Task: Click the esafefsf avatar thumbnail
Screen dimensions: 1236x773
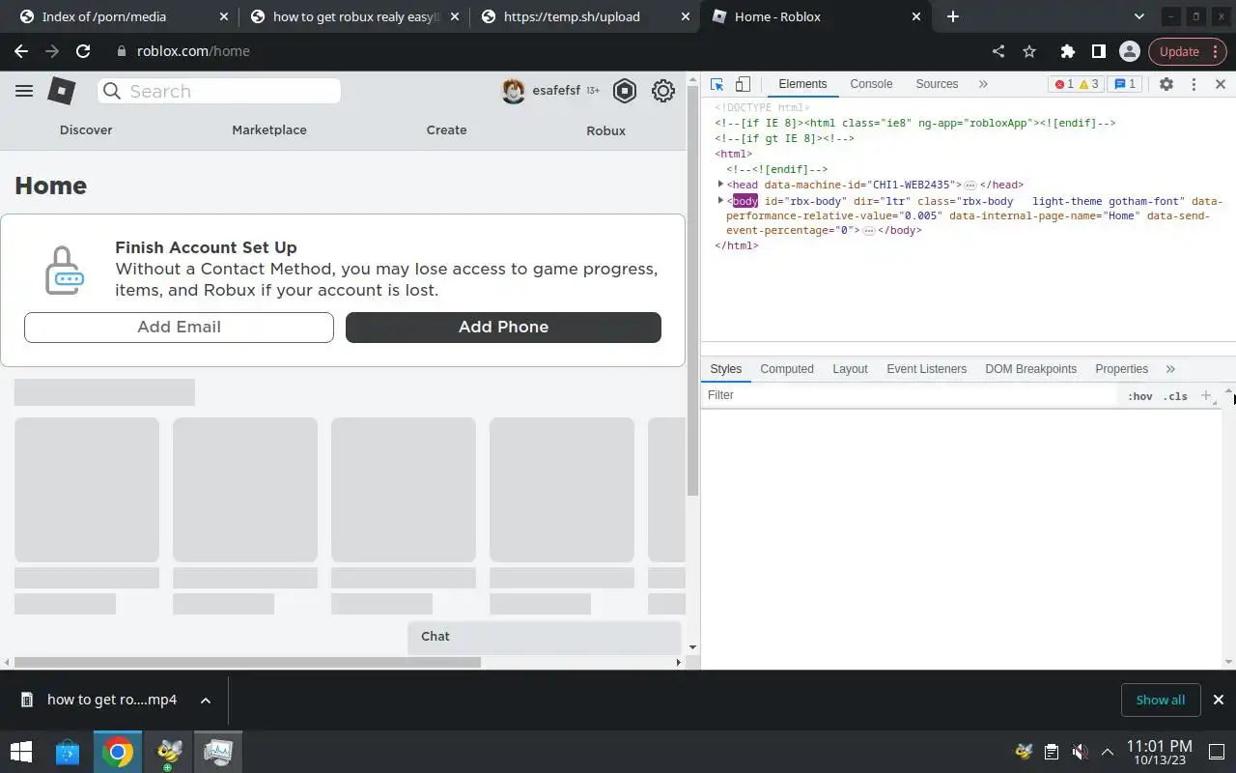Action: click(514, 91)
